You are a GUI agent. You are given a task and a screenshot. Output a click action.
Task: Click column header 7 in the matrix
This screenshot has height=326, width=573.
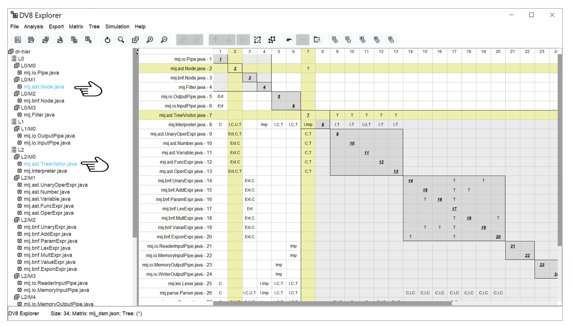coord(308,51)
